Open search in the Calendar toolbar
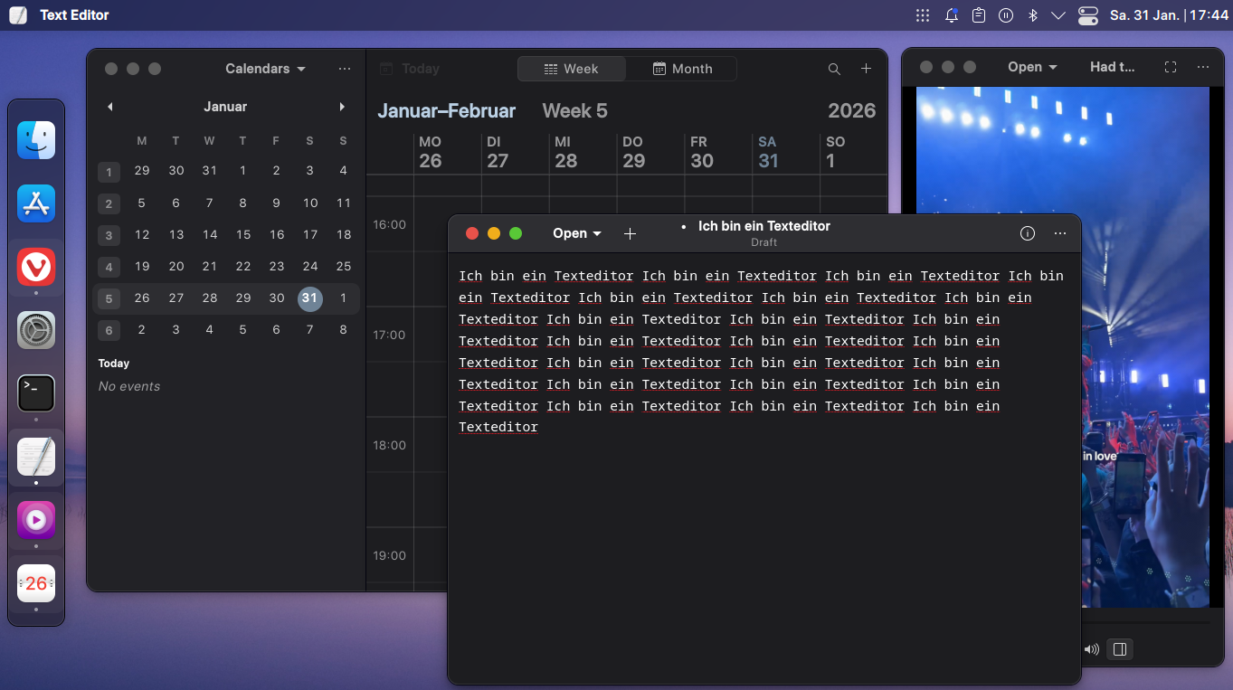Viewport: 1233px width, 690px height. click(834, 68)
